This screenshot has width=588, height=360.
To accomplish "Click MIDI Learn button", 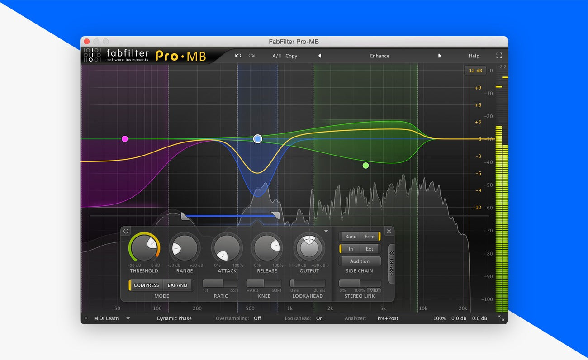I will tap(106, 318).
